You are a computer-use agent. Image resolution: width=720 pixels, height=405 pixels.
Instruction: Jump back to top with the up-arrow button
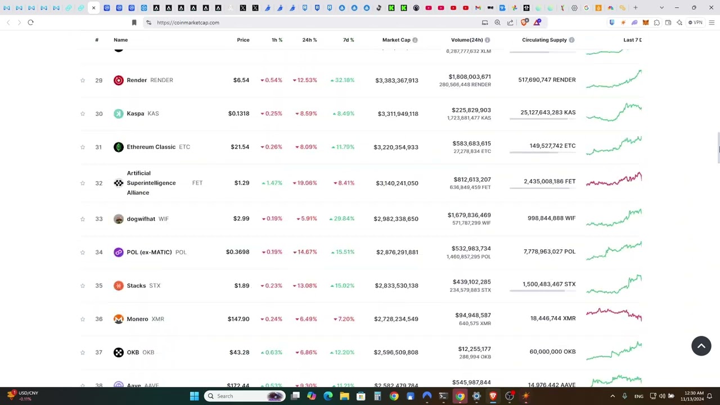tap(701, 346)
